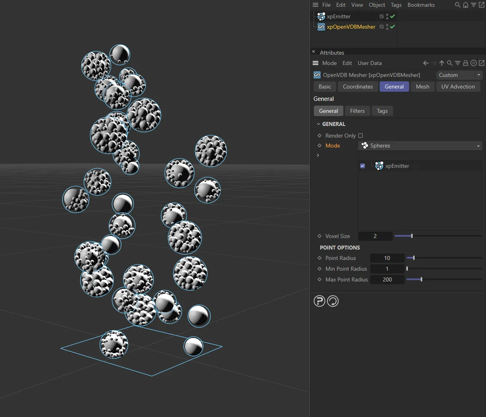Toggle the xpEmitter green checkmark
Image resolution: width=486 pixels, height=417 pixels.
392,16
